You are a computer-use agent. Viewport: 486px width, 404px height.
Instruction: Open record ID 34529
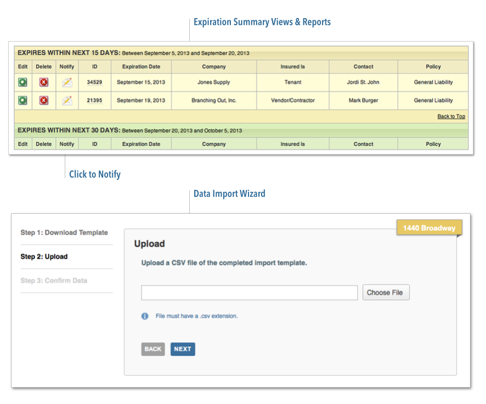(x=94, y=82)
